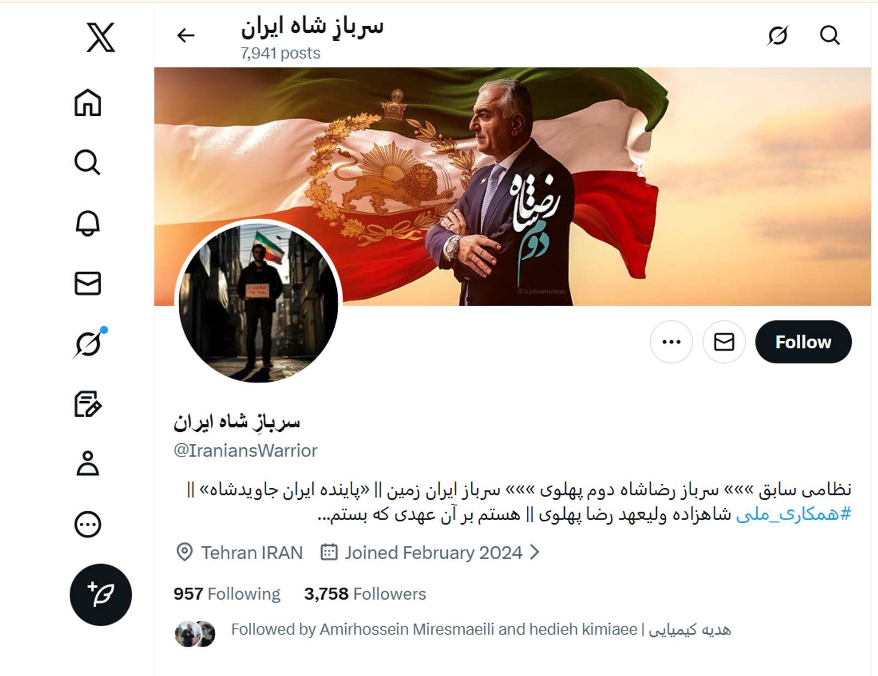Search this profile's posts
878x676 pixels.
click(x=830, y=36)
